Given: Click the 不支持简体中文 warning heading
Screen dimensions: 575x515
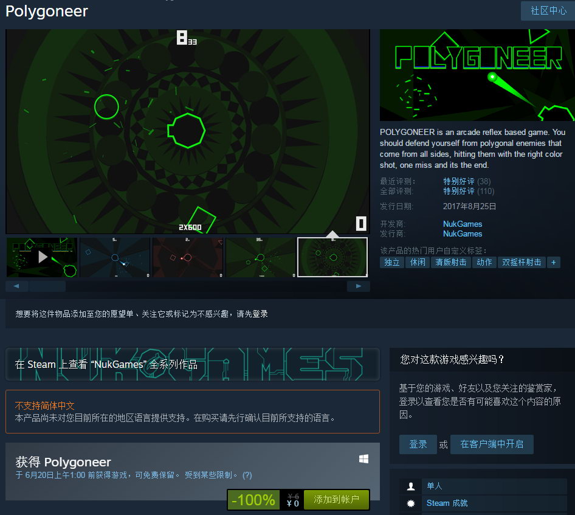Looking at the screenshot, I should pos(45,406).
